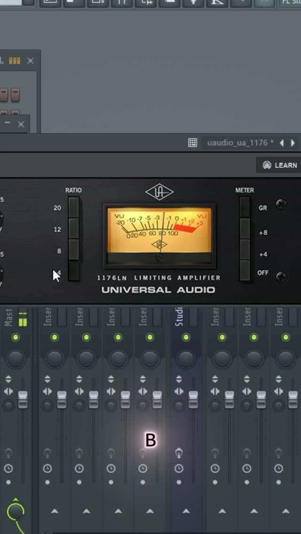Set 1176 ratio to 4
Viewport: 301px width, 534px height.
pos(74,271)
